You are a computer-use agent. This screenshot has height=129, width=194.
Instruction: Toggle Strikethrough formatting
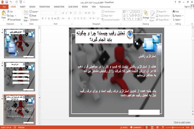click(x=55, y=18)
